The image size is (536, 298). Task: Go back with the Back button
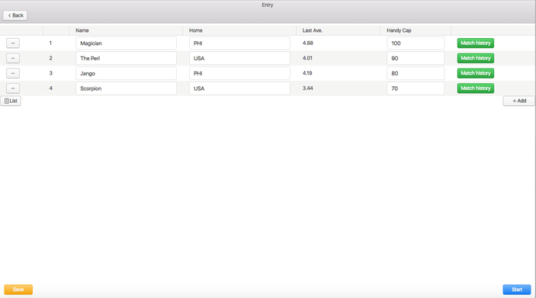pos(15,15)
